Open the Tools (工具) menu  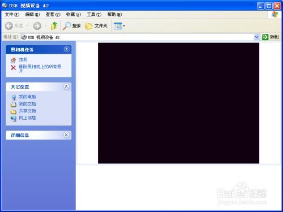(x=94, y=14)
